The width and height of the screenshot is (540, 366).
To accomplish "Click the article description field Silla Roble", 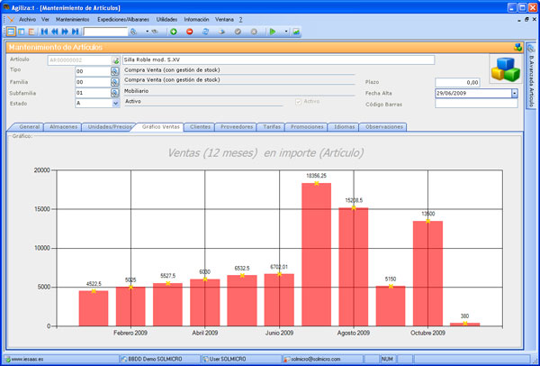I will click(x=278, y=60).
